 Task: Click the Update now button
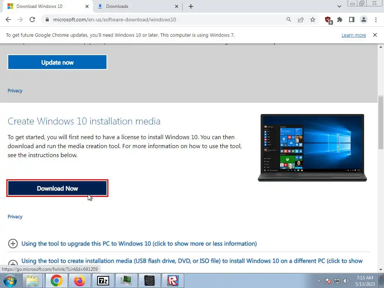57,62
